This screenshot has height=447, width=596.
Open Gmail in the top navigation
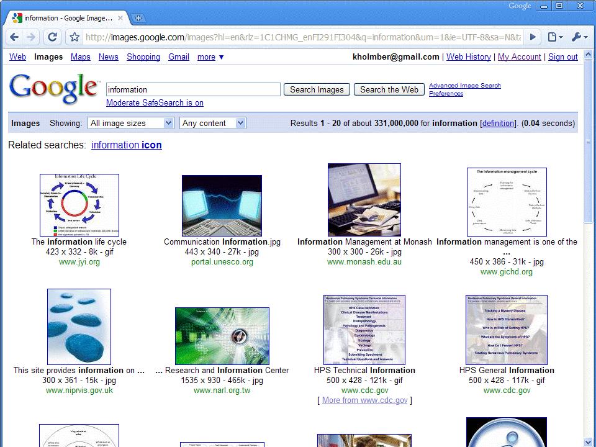click(179, 57)
